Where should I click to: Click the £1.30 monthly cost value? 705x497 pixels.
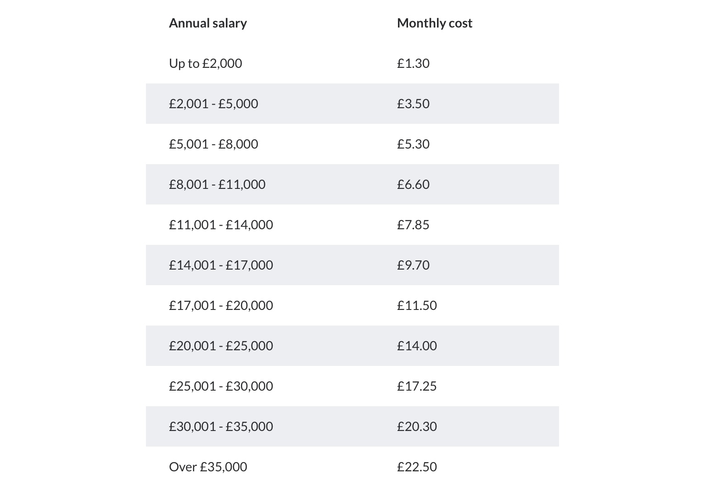(413, 63)
